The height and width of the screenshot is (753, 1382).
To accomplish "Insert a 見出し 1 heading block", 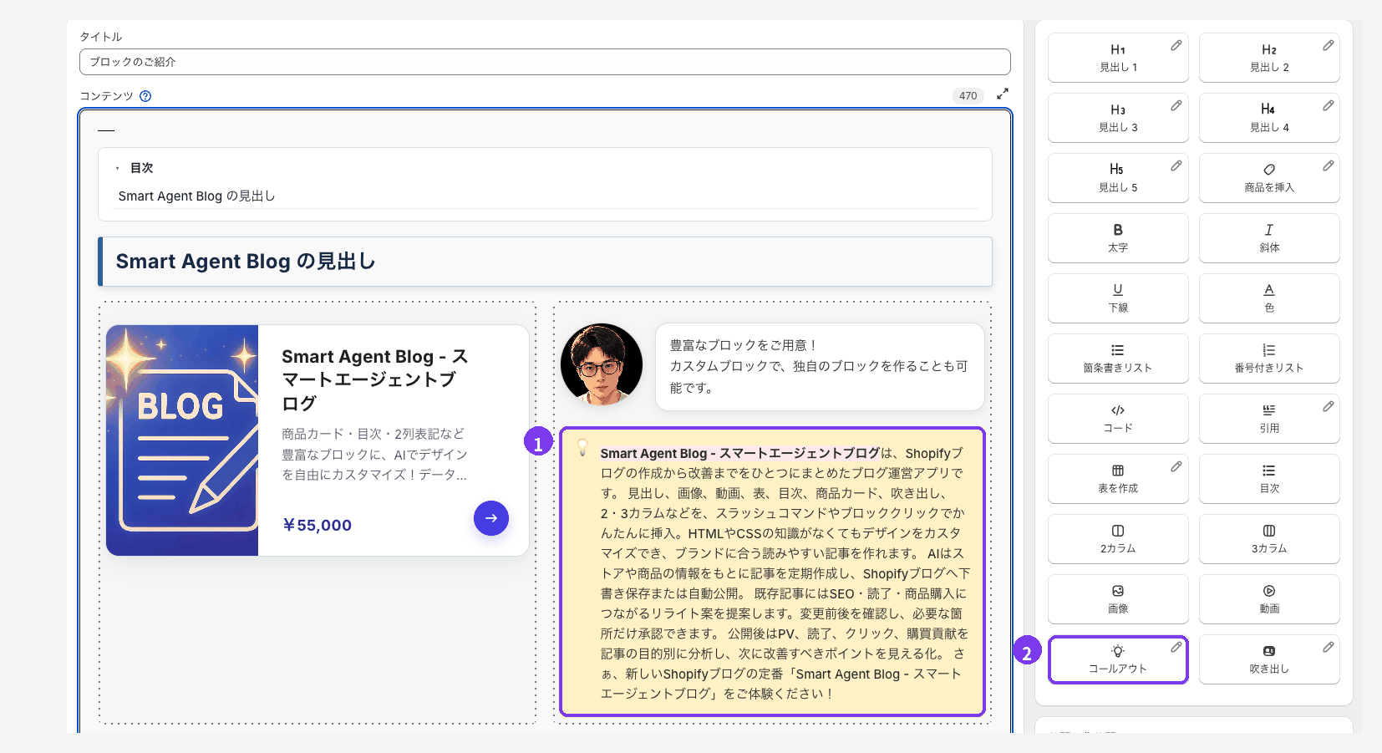I will (x=1118, y=58).
